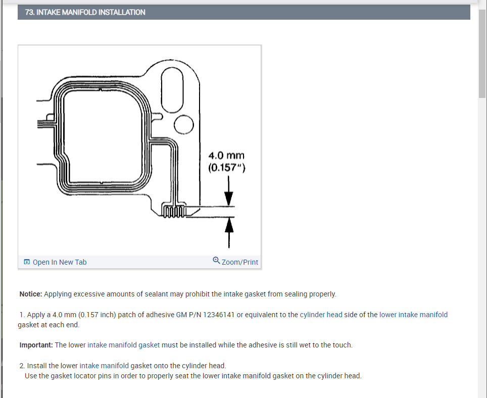Follow the 'cylinder head' link in step 1
The image size is (487, 398).
tap(321, 315)
